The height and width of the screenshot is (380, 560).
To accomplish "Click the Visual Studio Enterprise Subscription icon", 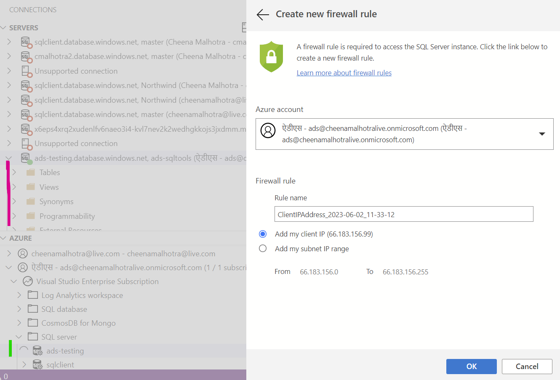I will (x=28, y=281).
